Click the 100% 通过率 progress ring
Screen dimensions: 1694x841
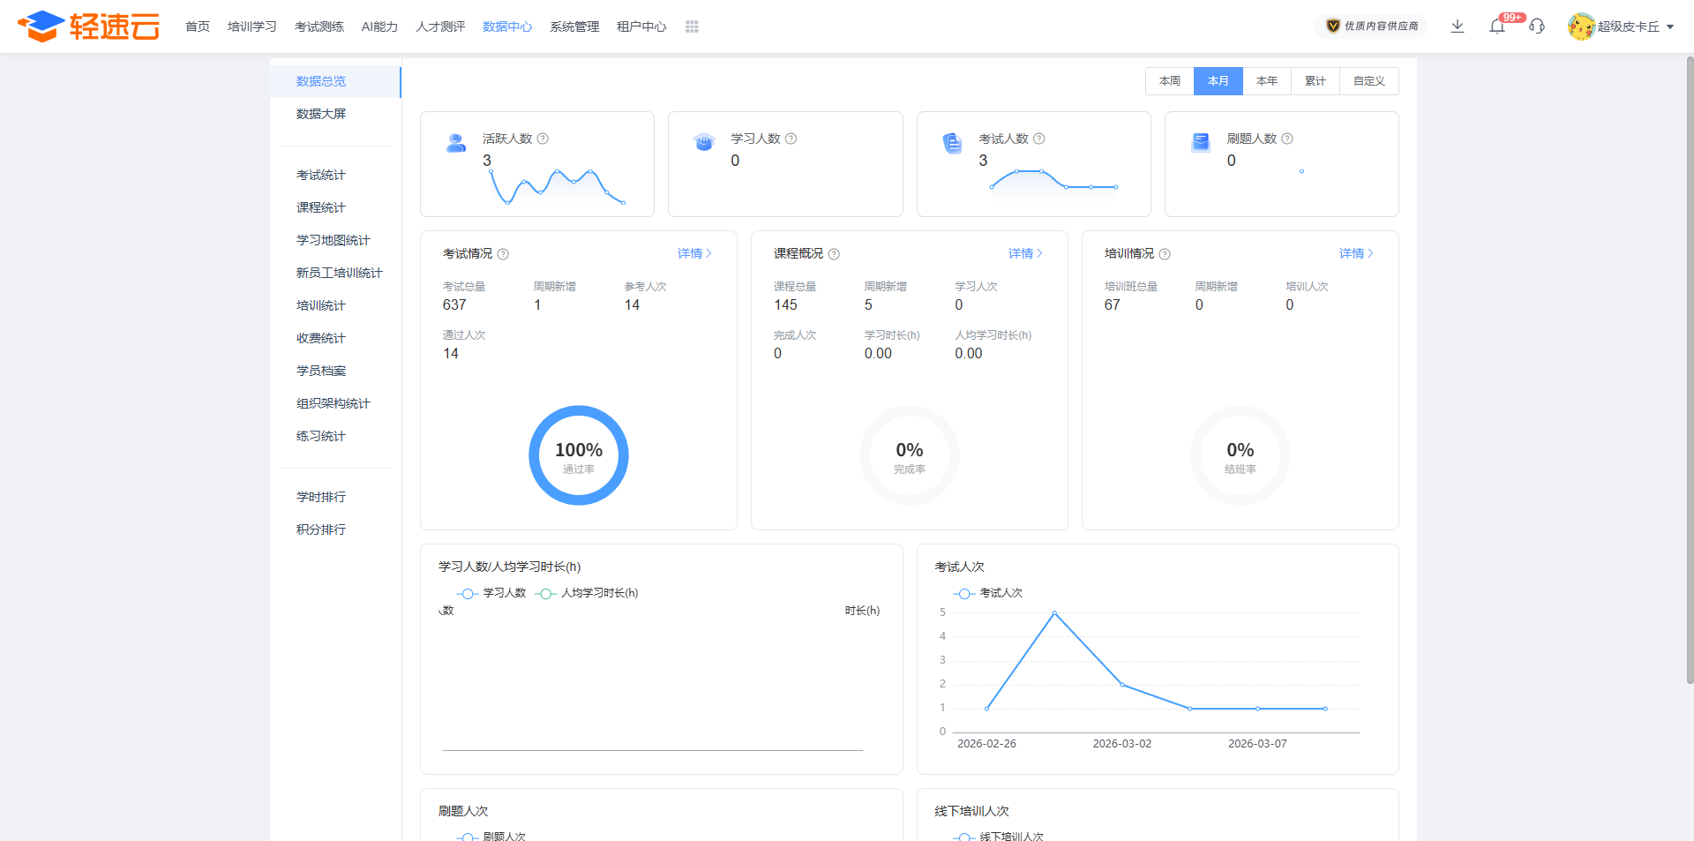point(579,455)
